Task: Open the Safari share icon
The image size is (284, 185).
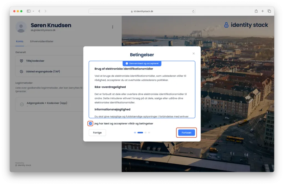Action: (256, 11)
